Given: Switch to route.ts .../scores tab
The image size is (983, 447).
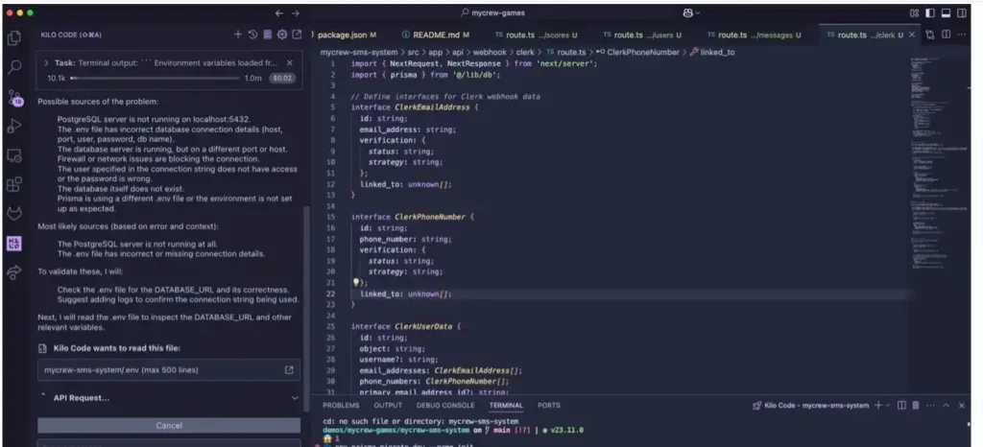Looking at the screenshot, I should (537, 35).
